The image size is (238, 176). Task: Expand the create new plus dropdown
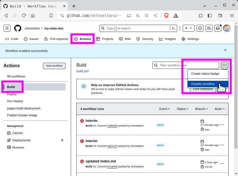click(x=189, y=28)
